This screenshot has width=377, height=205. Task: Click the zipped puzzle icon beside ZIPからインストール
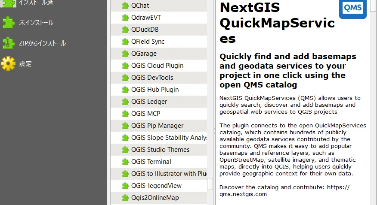pos(9,43)
